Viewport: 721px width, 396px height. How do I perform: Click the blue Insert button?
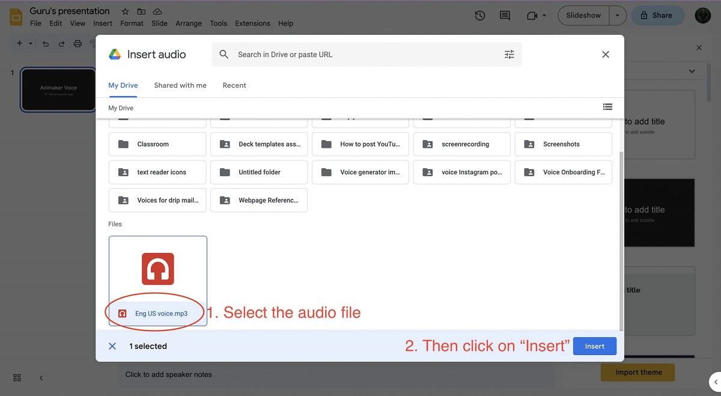pyautogui.click(x=595, y=346)
